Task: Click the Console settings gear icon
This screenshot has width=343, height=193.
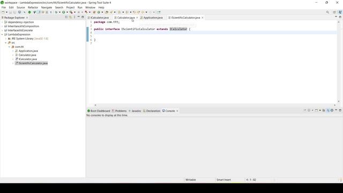Action: click(x=332, y=110)
